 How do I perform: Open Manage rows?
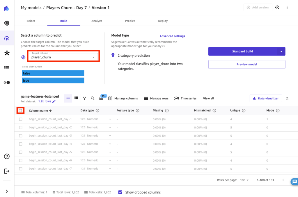(156, 98)
